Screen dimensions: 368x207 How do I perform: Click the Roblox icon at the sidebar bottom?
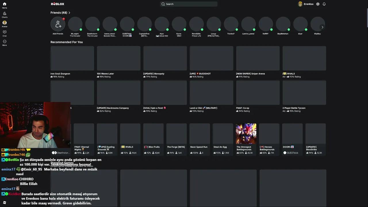pyautogui.click(x=5, y=202)
